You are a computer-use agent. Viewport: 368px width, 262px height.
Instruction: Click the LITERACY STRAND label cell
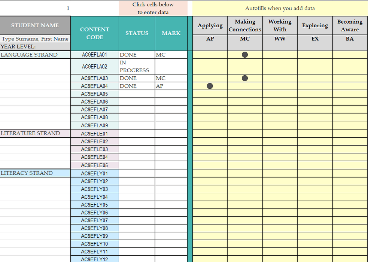[x=35, y=173]
